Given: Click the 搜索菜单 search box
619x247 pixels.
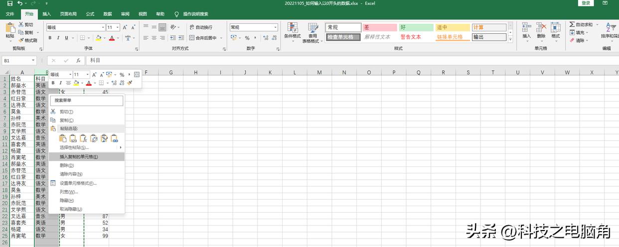Looking at the screenshot, I should (x=87, y=100).
